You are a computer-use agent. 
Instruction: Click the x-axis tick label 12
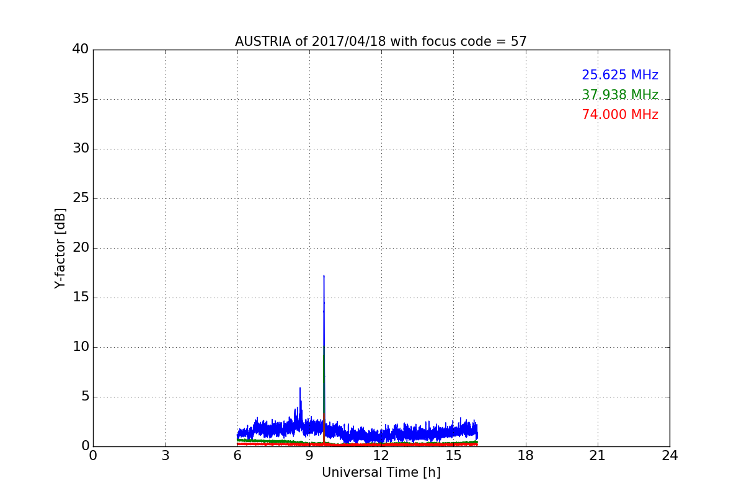pos(381,456)
